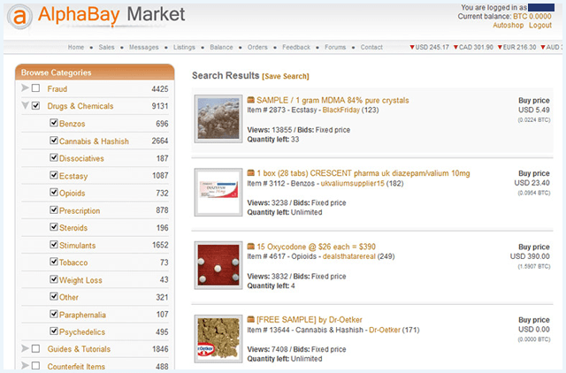Click the listing icon beside the Oxycodone title
The height and width of the screenshot is (373, 566).
point(251,247)
